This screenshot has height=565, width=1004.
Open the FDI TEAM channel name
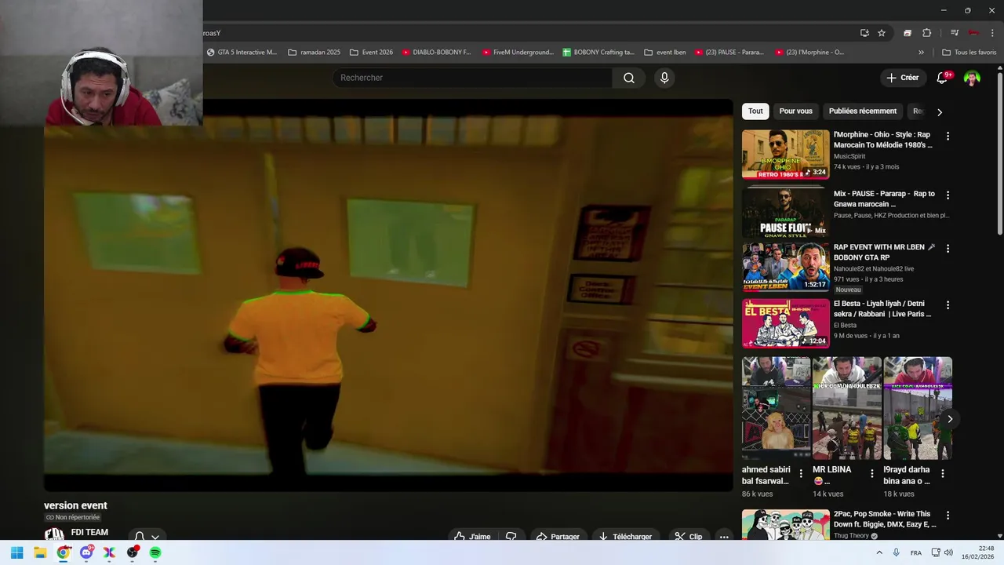(x=89, y=532)
